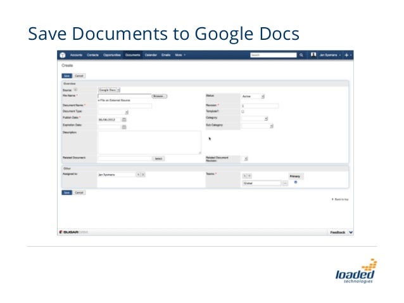Click the navbar Search field
Image resolution: width=404 pixels, height=303 pixels.
click(x=274, y=55)
